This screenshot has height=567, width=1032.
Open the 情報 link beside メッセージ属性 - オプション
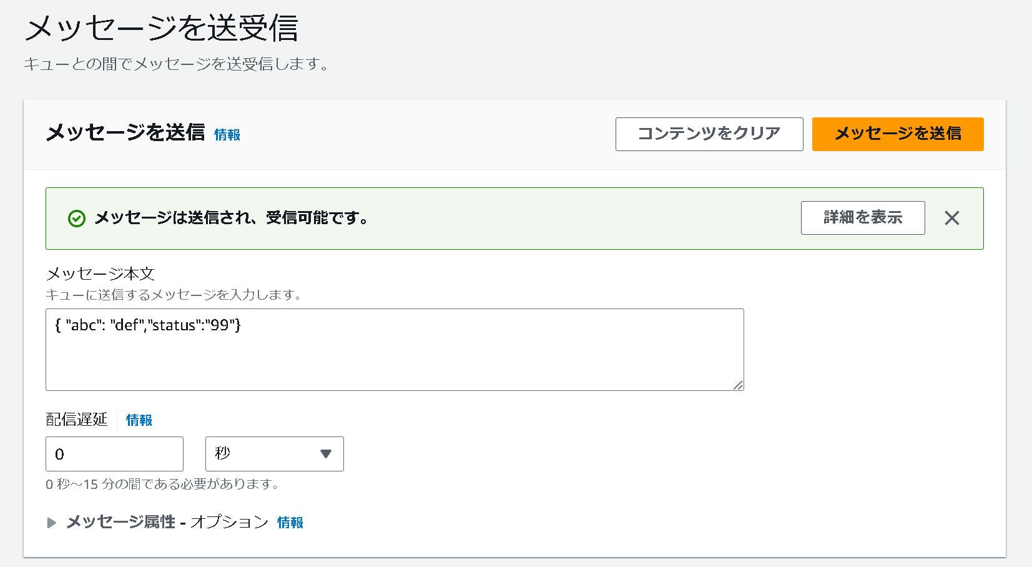click(x=290, y=523)
